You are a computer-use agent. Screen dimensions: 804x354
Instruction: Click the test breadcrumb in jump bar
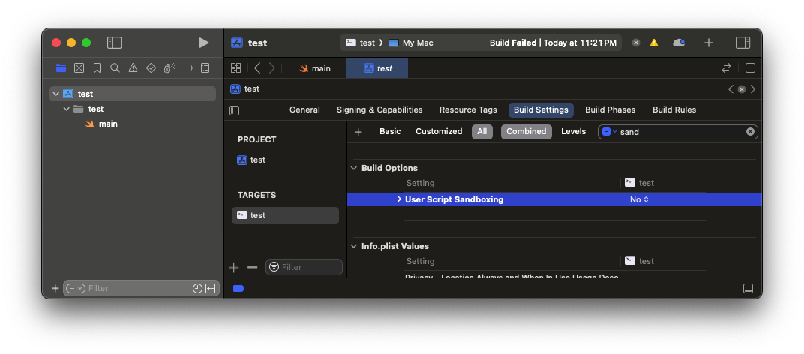[245, 88]
